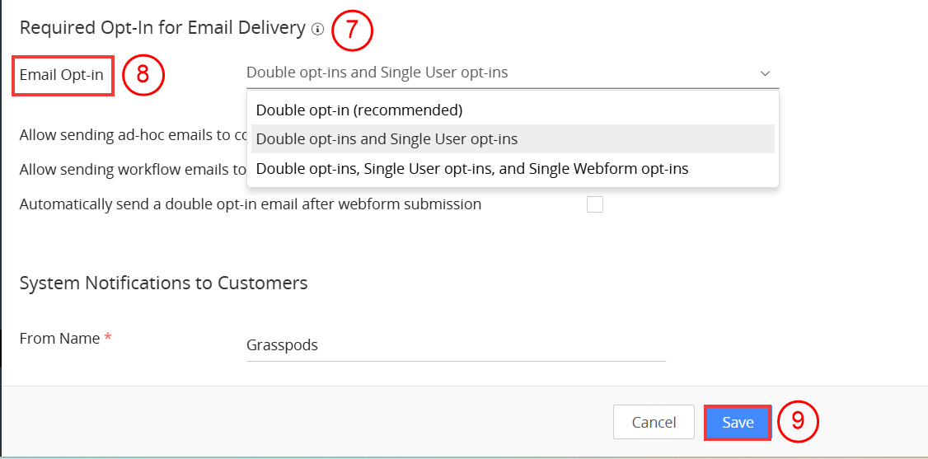The width and height of the screenshot is (928, 459).
Task: Cancel the settings changes
Action: pyautogui.click(x=654, y=423)
